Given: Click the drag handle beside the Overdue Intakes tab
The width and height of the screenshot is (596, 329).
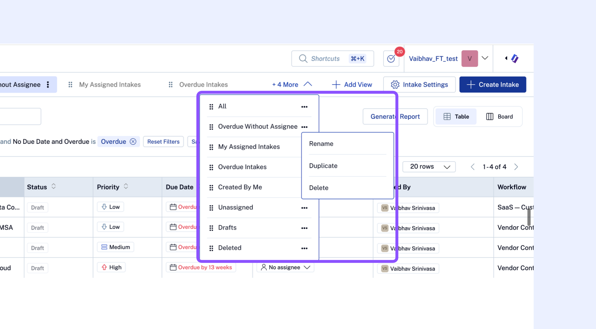Looking at the screenshot, I should (x=171, y=84).
